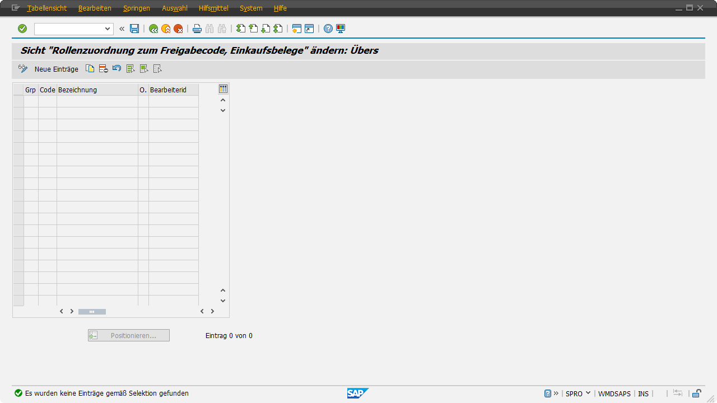This screenshot has width=717, height=403.
Task: Open the Tabellensicht menu
Action: (x=46, y=8)
